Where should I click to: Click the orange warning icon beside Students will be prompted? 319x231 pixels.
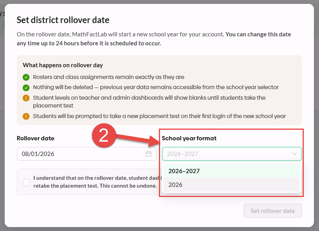pyautogui.click(x=26, y=116)
